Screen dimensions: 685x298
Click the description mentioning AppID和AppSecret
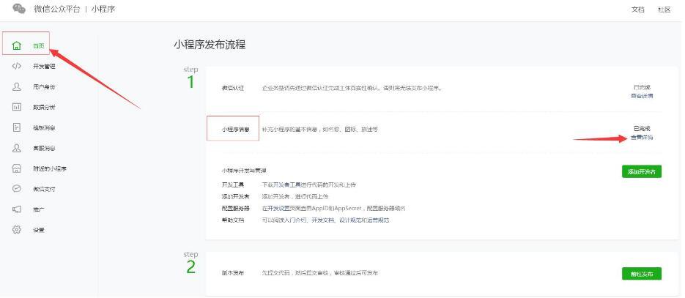pos(334,209)
